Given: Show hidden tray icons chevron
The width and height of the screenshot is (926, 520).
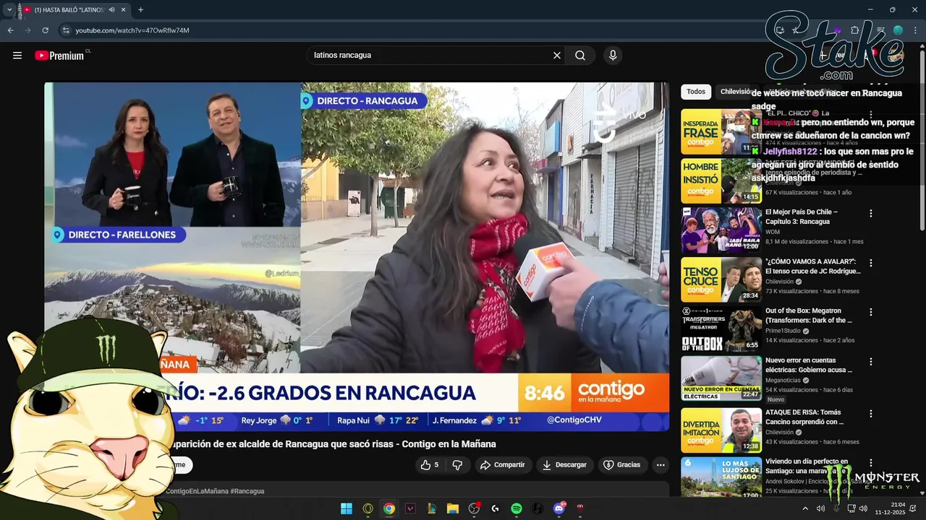Looking at the screenshot, I should [x=805, y=508].
